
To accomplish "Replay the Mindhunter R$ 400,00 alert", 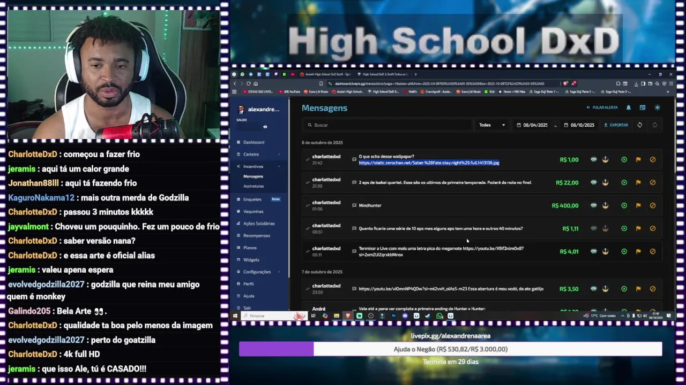I will [x=624, y=205].
